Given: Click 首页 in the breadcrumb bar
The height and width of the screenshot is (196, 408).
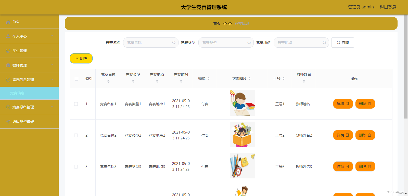Looking at the screenshot, I should pyautogui.click(x=217, y=23).
